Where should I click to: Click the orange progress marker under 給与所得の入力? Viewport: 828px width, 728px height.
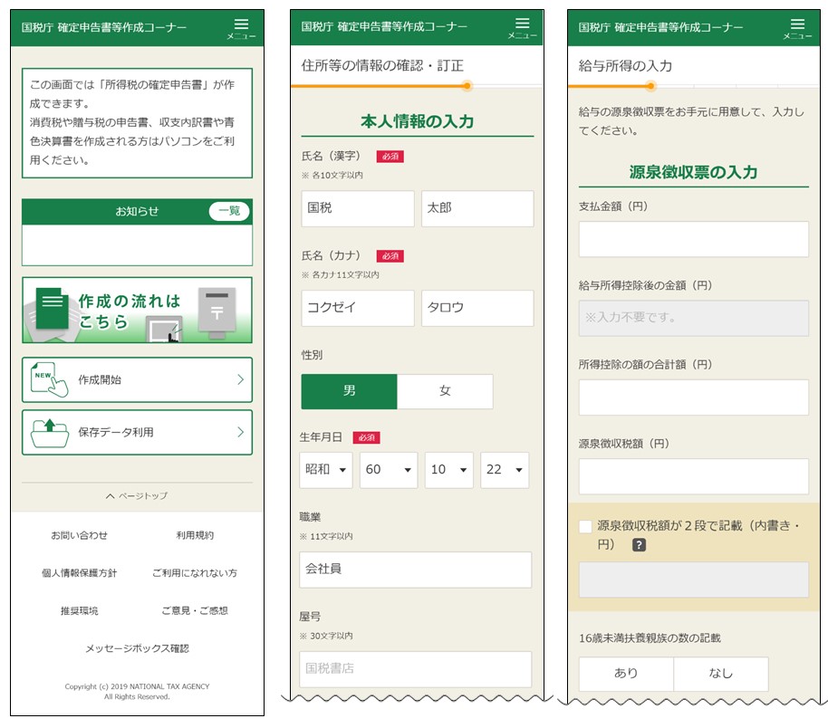(650, 87)
